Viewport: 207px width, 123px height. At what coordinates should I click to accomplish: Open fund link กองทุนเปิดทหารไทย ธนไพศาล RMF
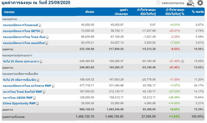click(27, 86)
